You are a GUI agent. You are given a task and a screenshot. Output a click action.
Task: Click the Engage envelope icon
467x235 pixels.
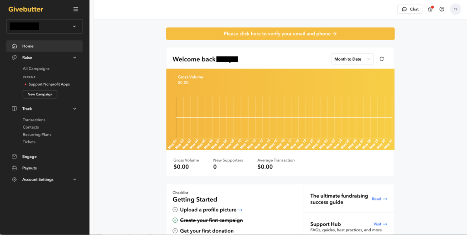[x=14, y=157]
